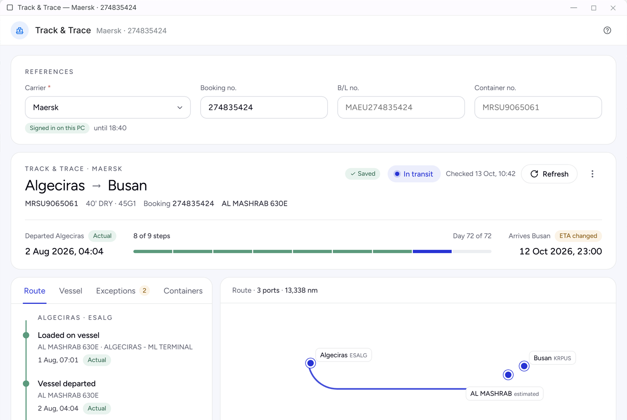Click the departure time 2 Aug 2026, 04:04
Viewport: 627px width, 420px height.
coord(64,251)
